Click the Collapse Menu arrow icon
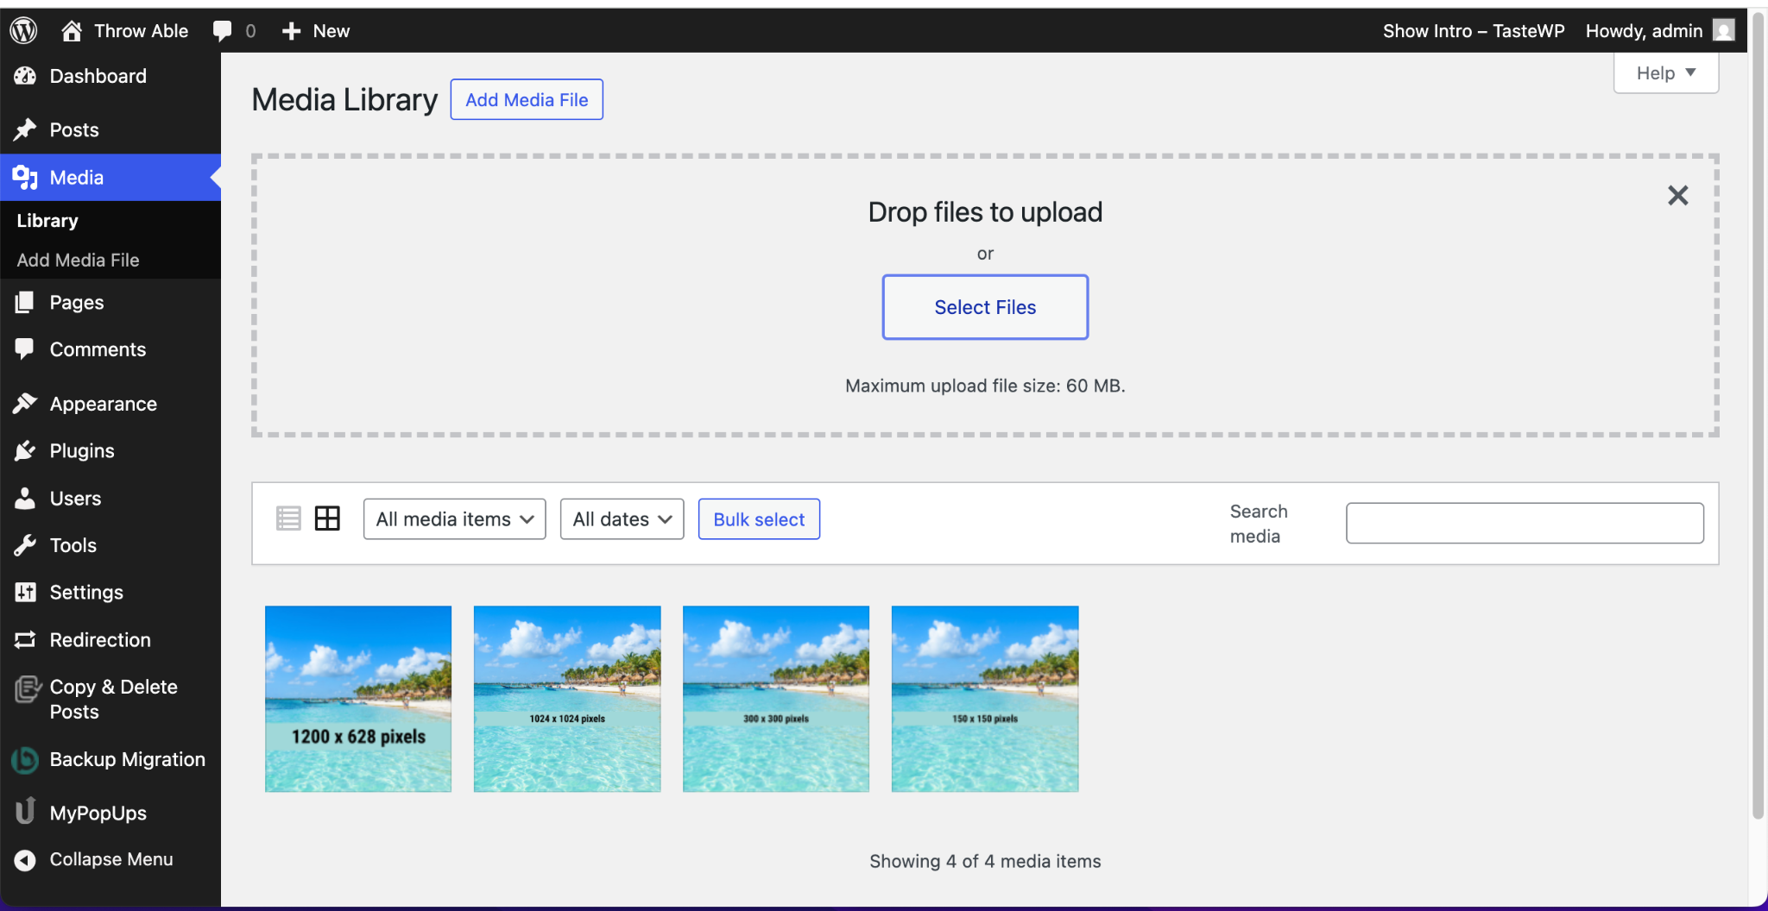 25,860
